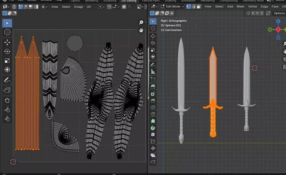Activate the Edge Slide tool
Image resolution: width=286 pixels, height=175 pixels.
[x=153, y=141]
